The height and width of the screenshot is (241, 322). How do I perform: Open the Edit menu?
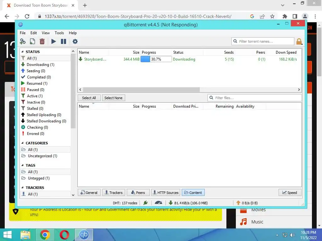(x=33, y=33)
